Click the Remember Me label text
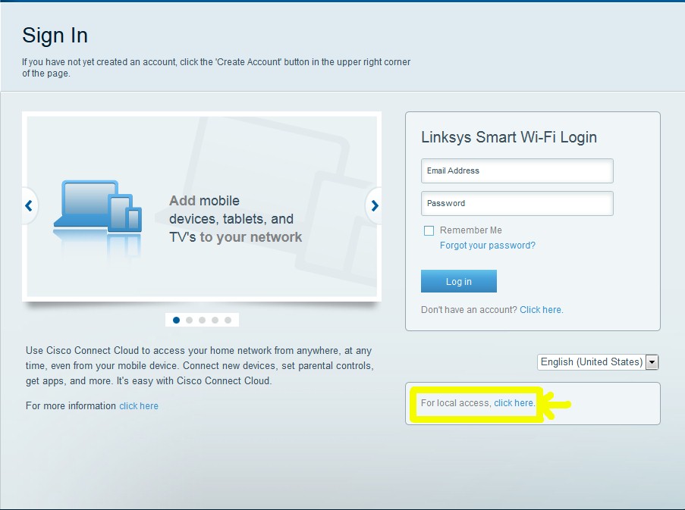The width and height of the screenshot is (685, 510). 471,230
